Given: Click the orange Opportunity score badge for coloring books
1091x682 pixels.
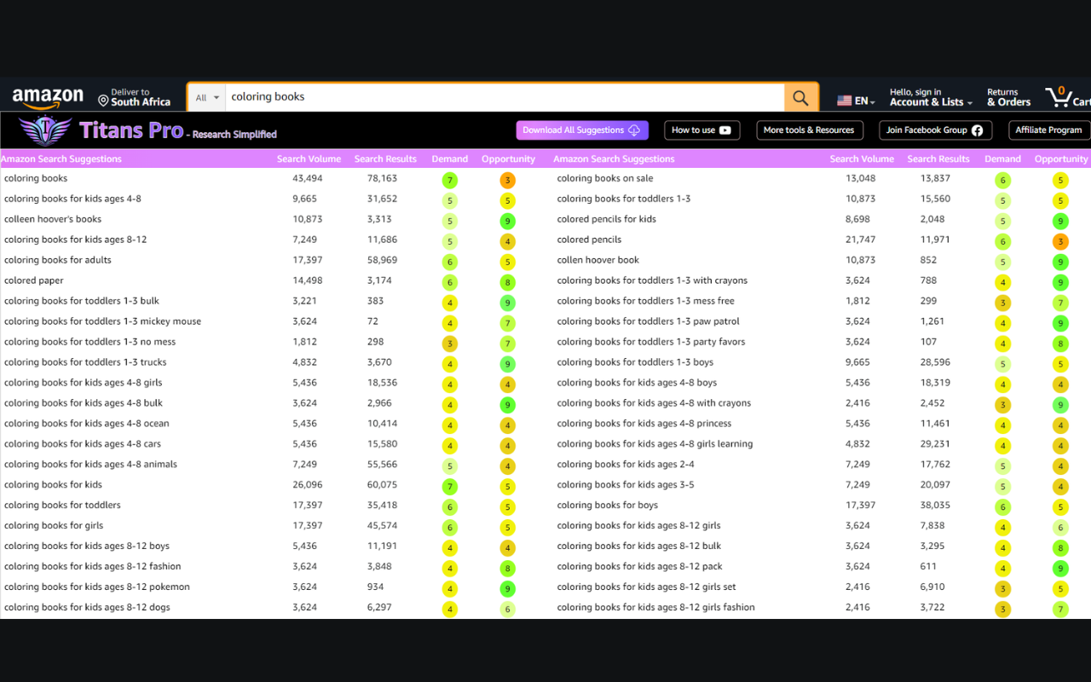Looking at the screenshot, I should coord(508,180).
